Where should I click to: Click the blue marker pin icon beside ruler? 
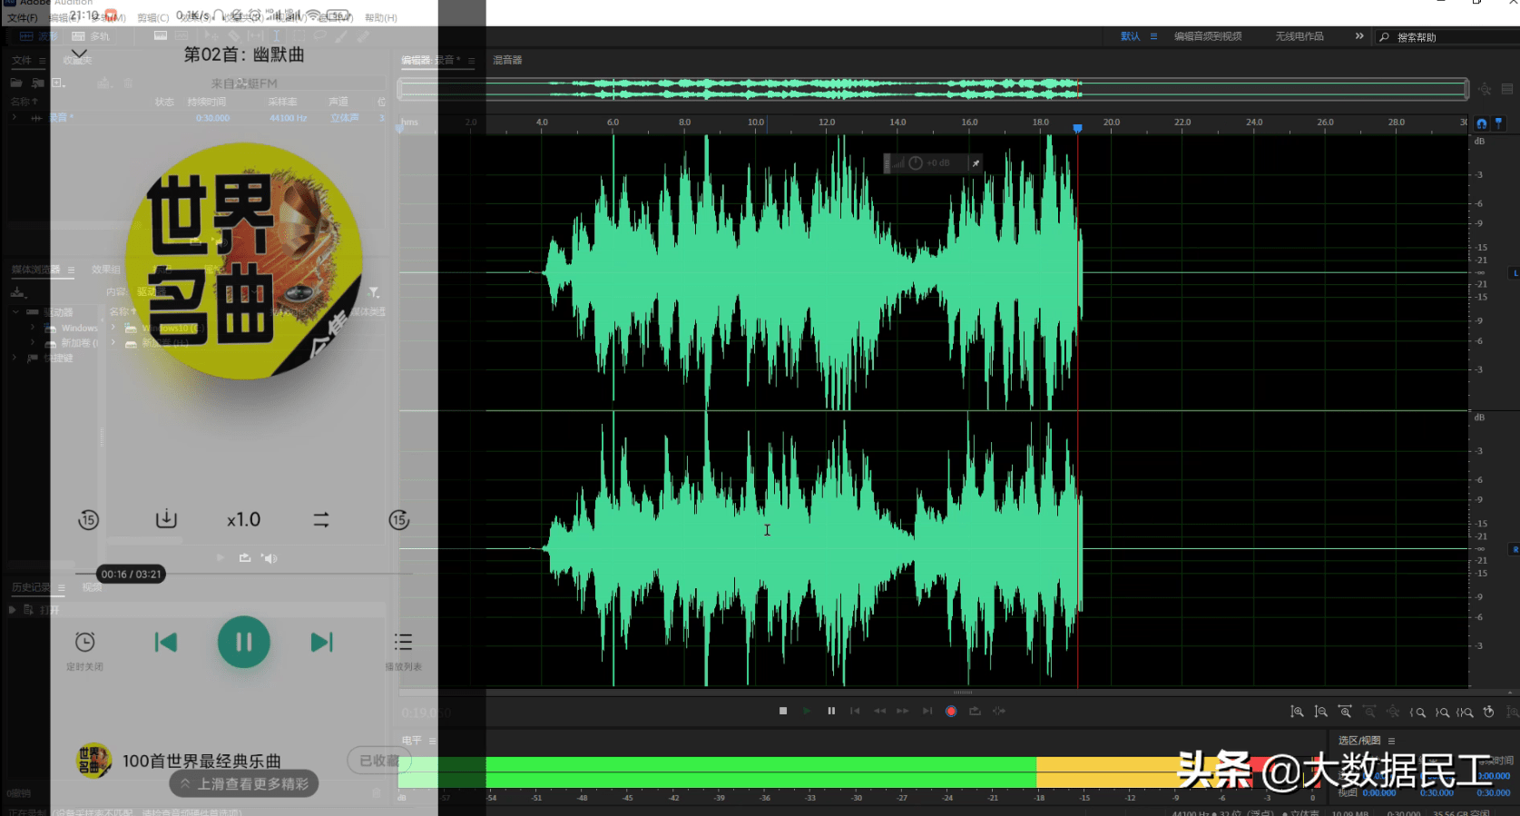click(1499, 123)
